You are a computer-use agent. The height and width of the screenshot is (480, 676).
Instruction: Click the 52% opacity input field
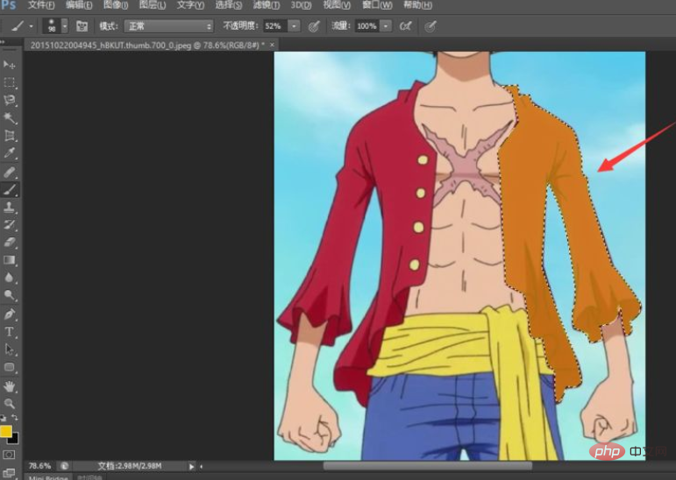pyautogui.click(x=275, y=26)
